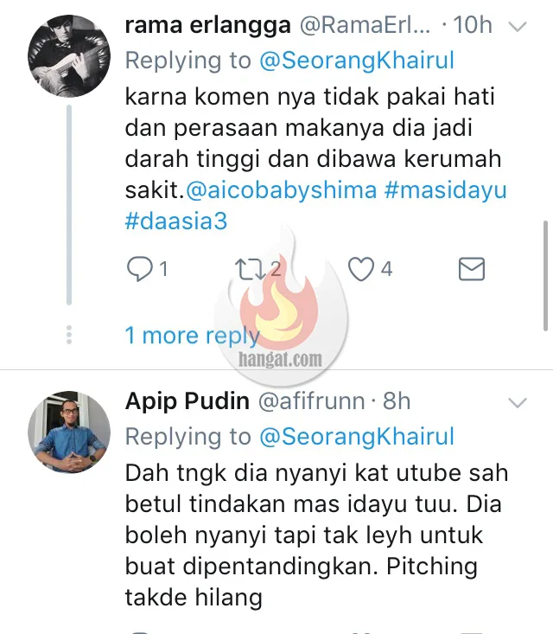Open Apip Pudin's profile picture

pyautogui.click(x=69, y=432)
